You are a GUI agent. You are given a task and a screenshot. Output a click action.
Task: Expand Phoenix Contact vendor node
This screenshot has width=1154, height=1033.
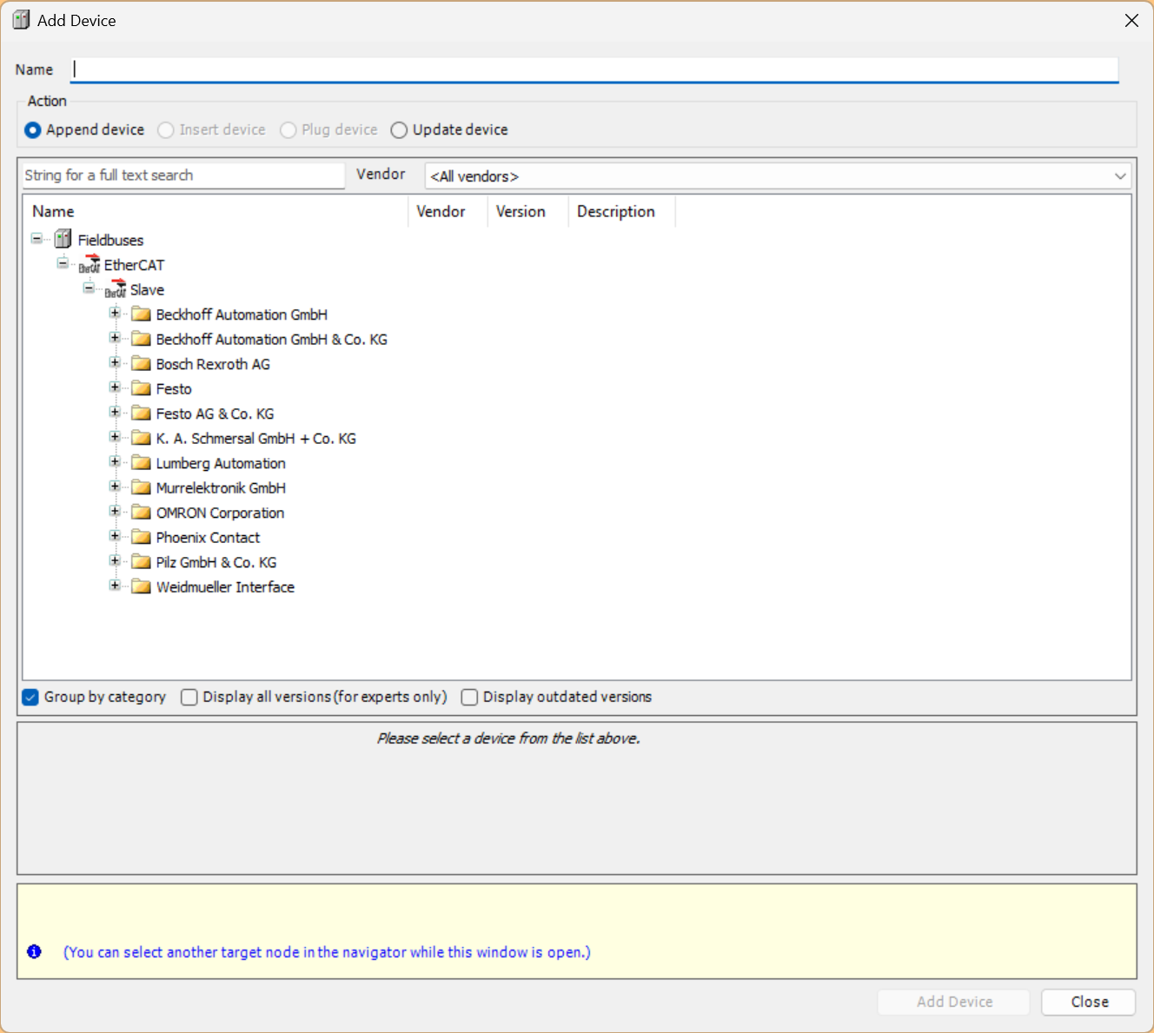pos(115,536)
